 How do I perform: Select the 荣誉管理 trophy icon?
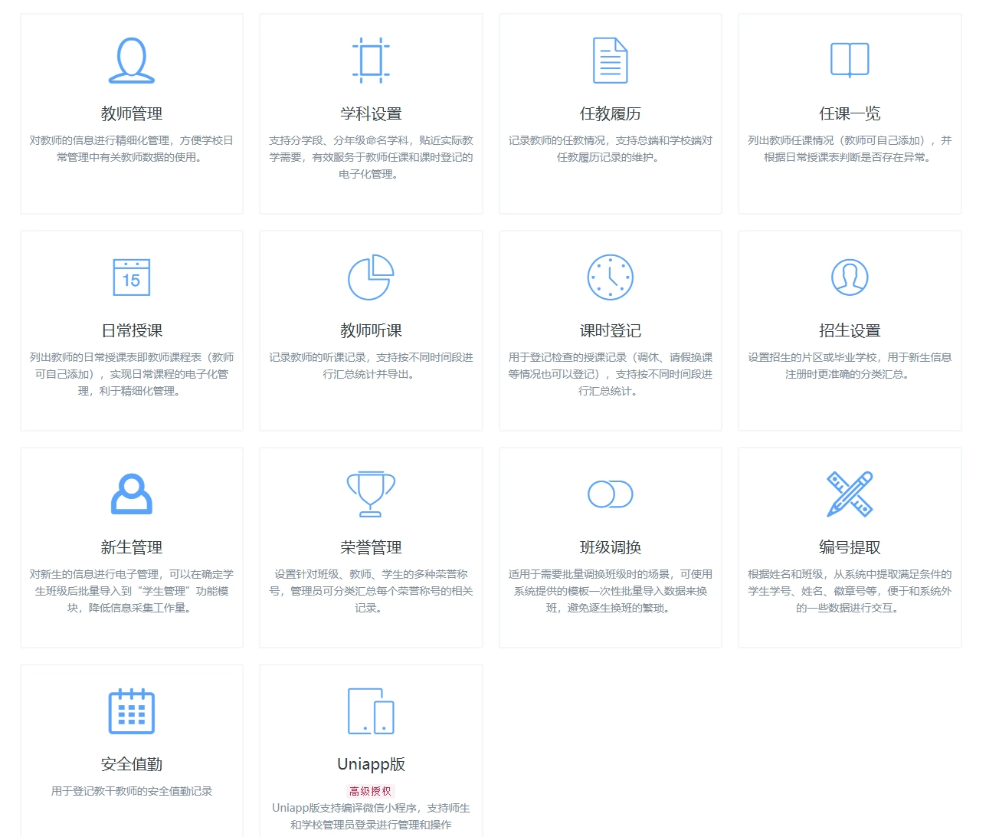[371, 494]
